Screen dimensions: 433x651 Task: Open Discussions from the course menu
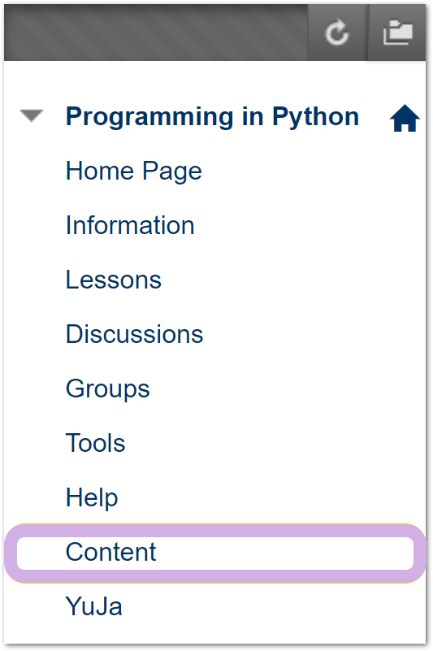[x=135, y=334]
